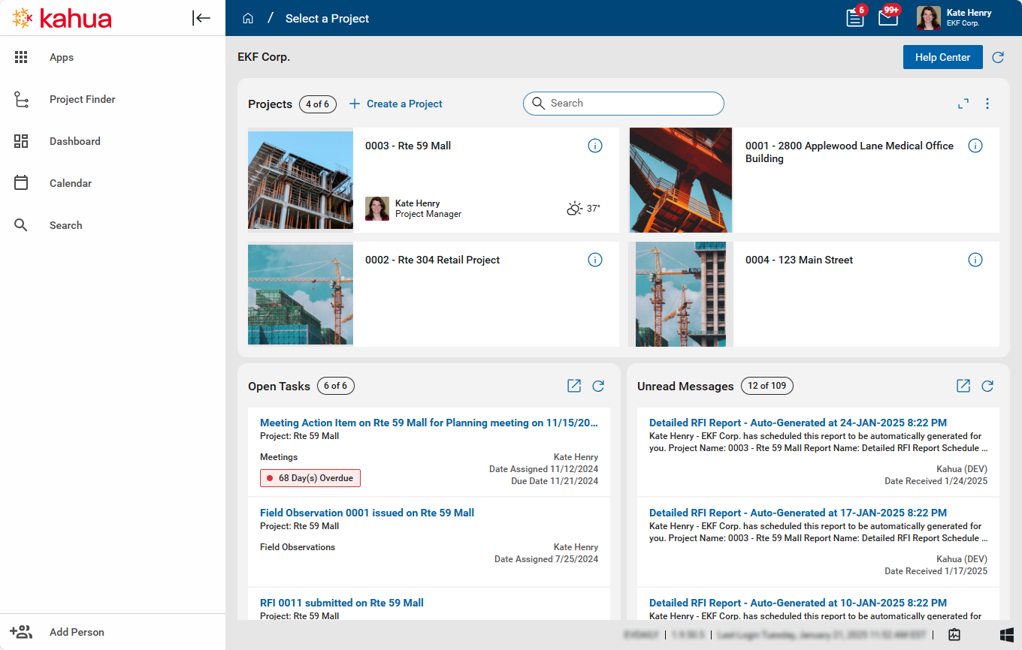
Task: Open the tasks notification icon
Action: pos(855,18)
